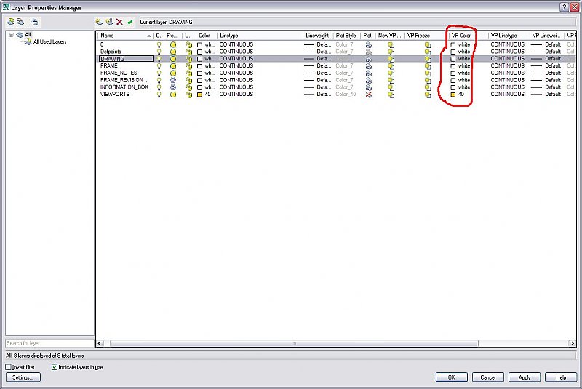
Task: Open white Color swatch for layer 0
Action: (x=199, y=44)
